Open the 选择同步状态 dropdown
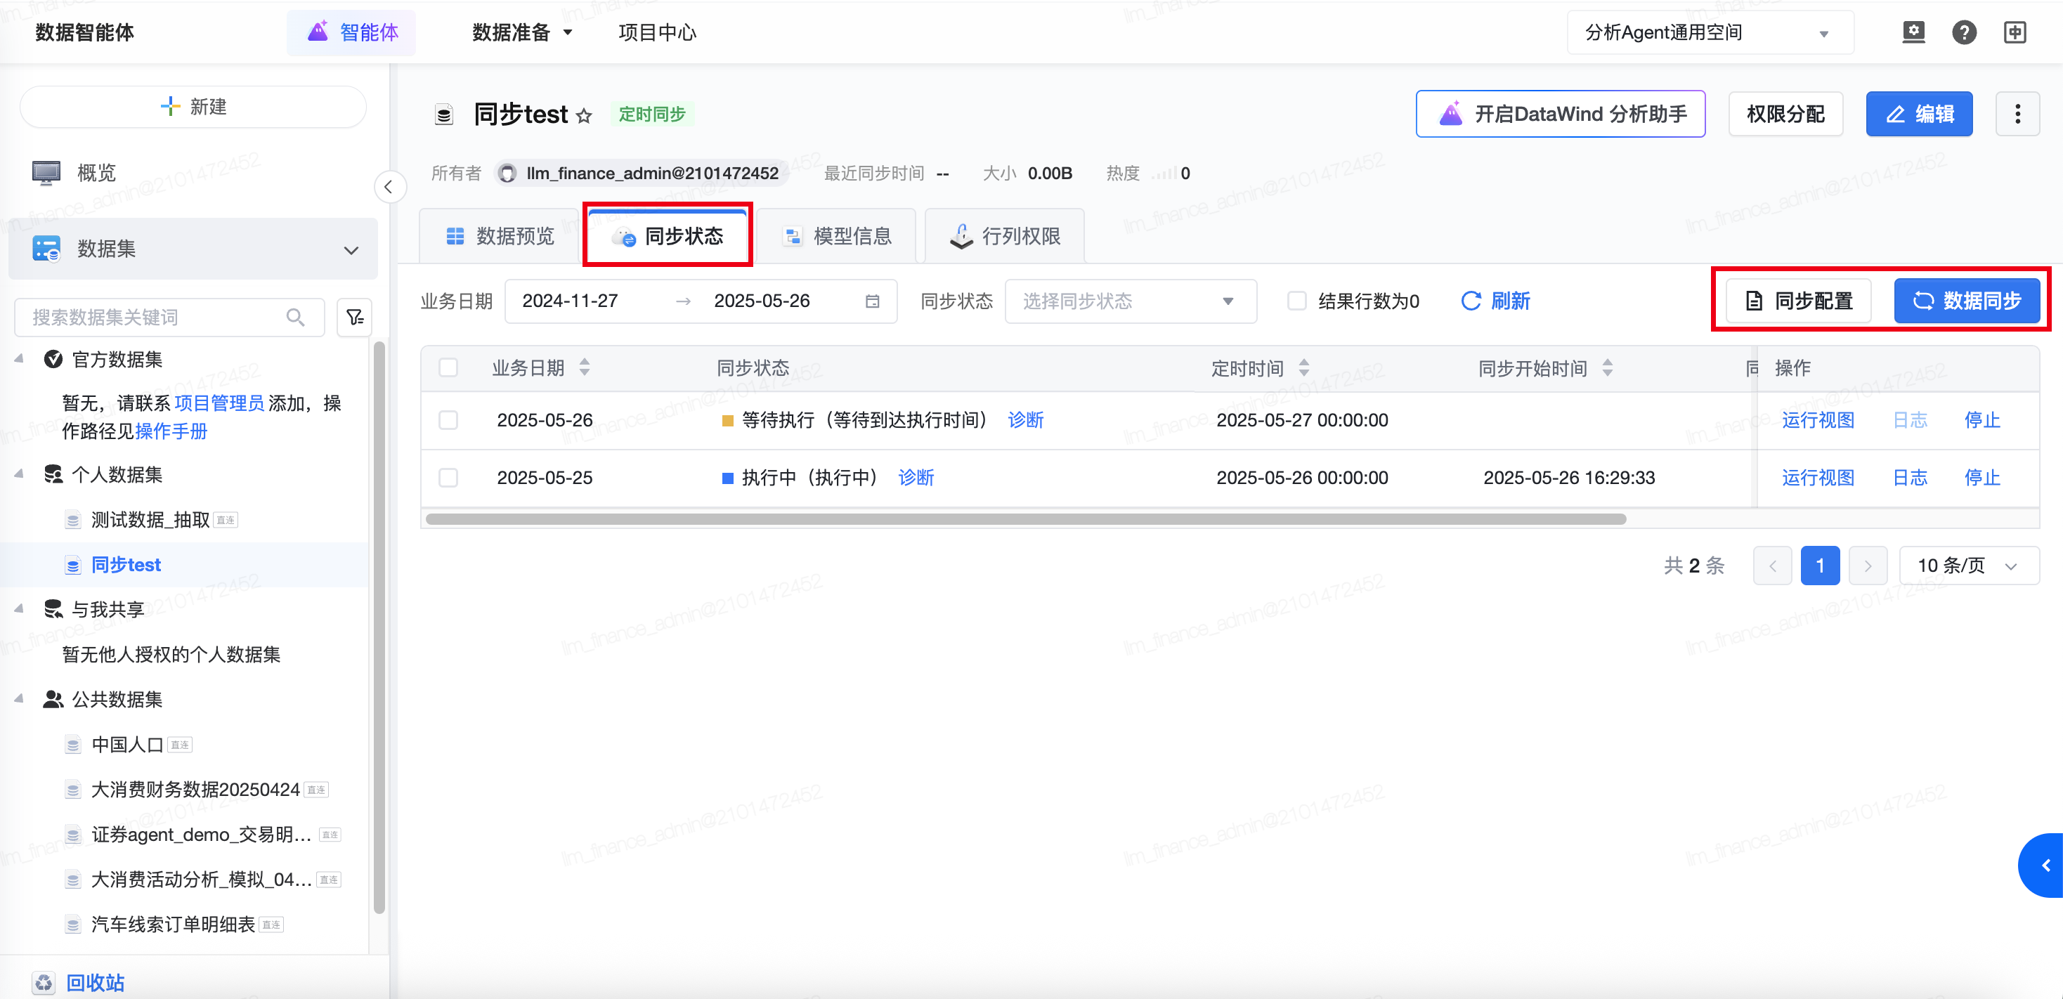The width and height of the screenshot is (2063, 999). click(x=1130, y=302)
